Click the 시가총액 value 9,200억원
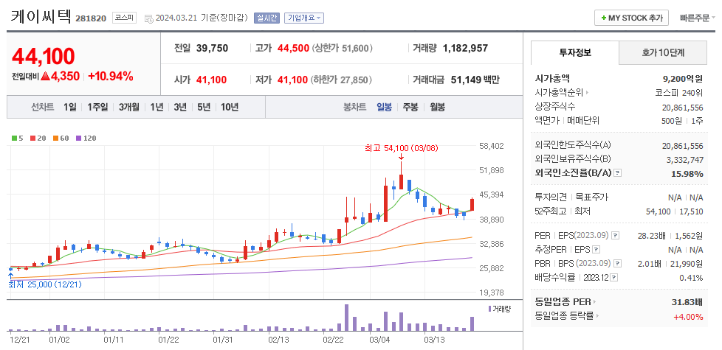This screenshot has height=350, width=722. (x=682, y=79)
